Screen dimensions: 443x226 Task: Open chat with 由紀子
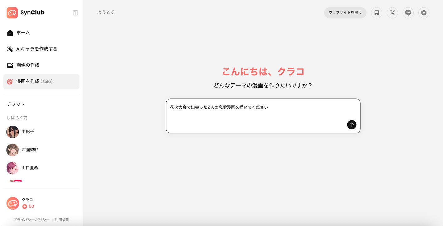41,132
